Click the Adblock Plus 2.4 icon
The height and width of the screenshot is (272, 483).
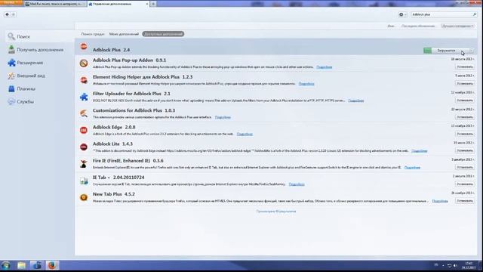[84, 47]
